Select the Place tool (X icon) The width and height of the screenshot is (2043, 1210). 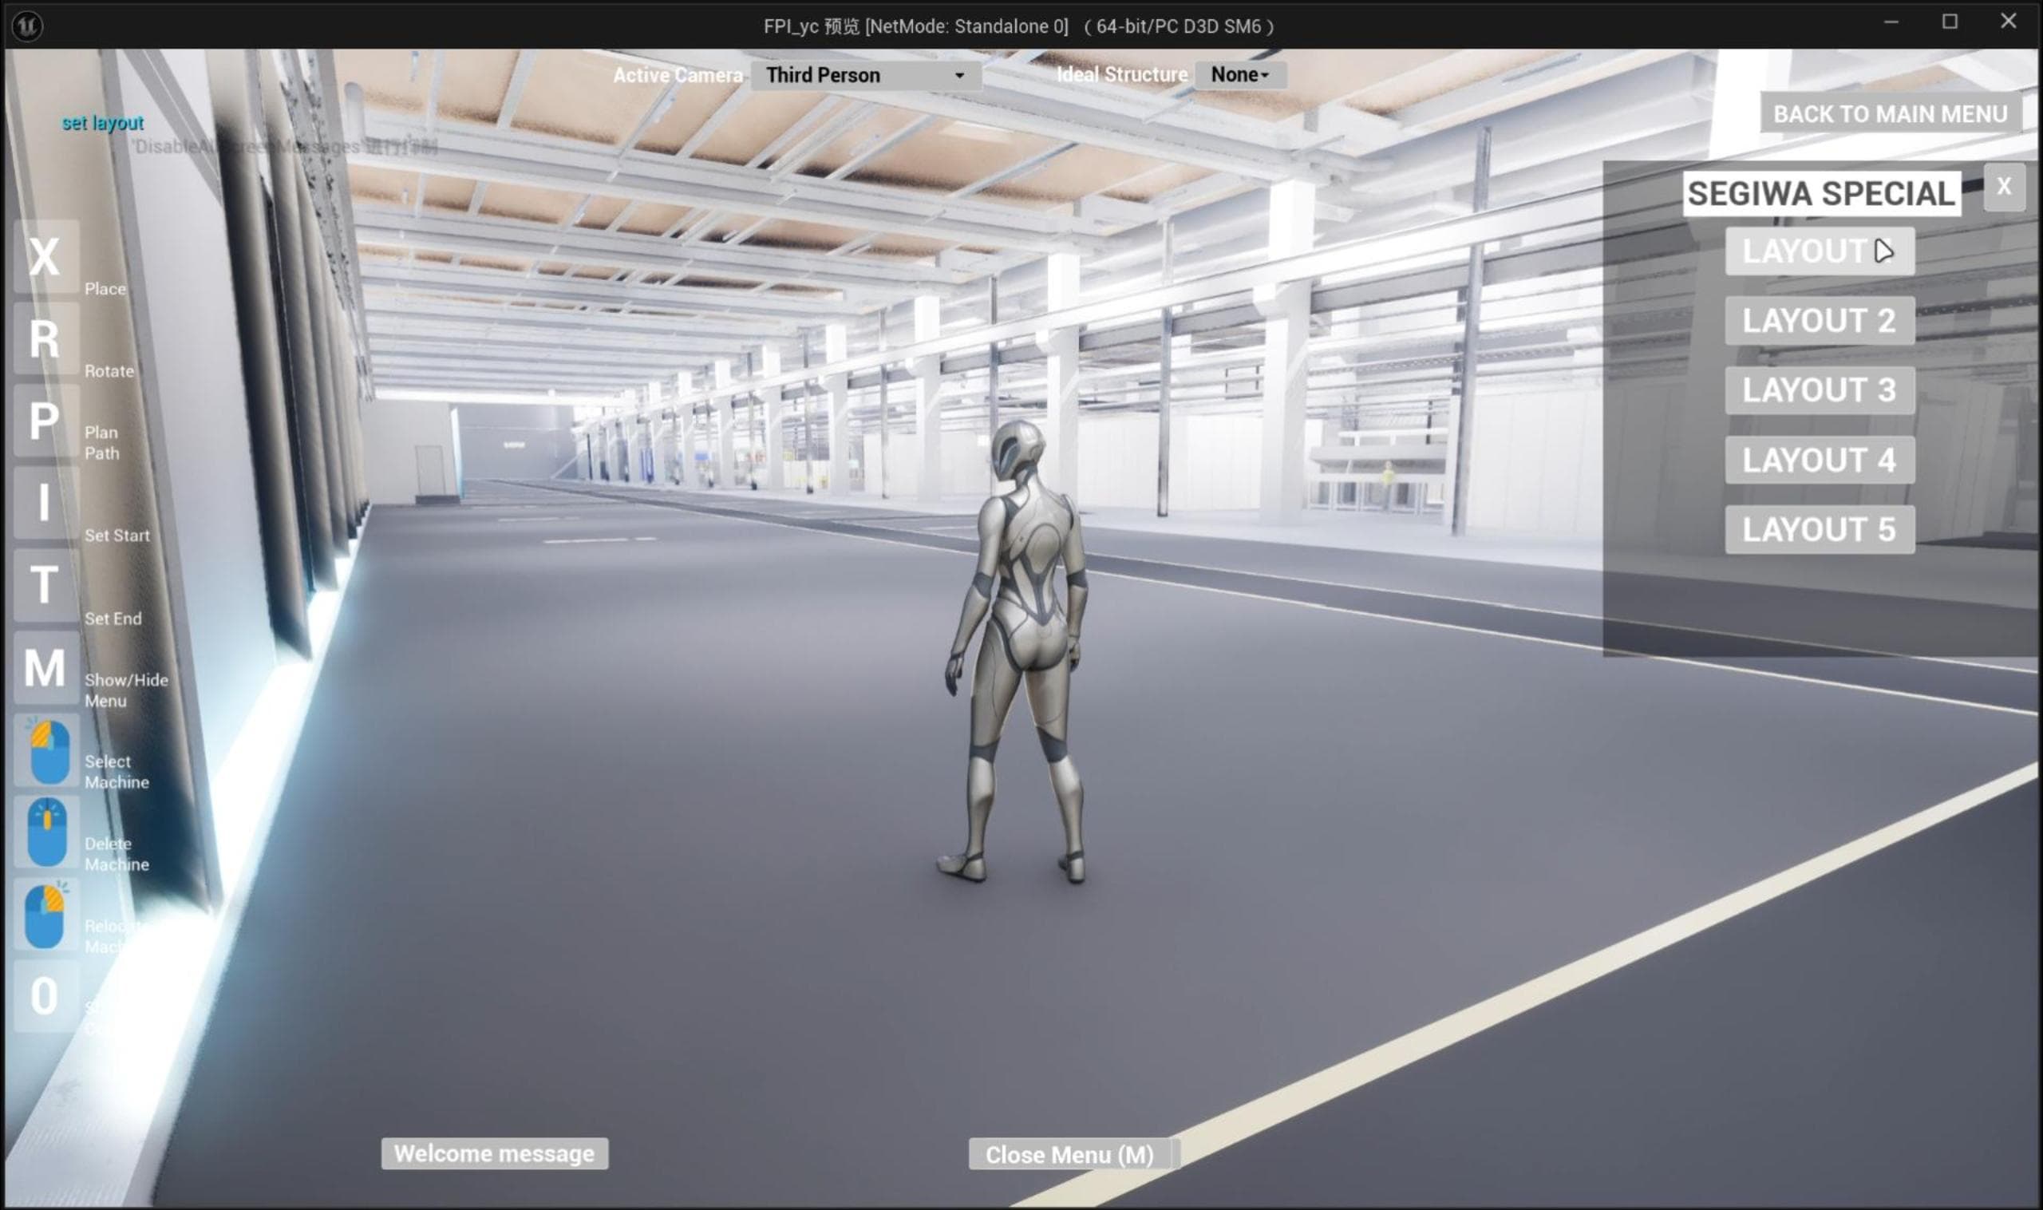pyautogui.click(x=45, y=259)
